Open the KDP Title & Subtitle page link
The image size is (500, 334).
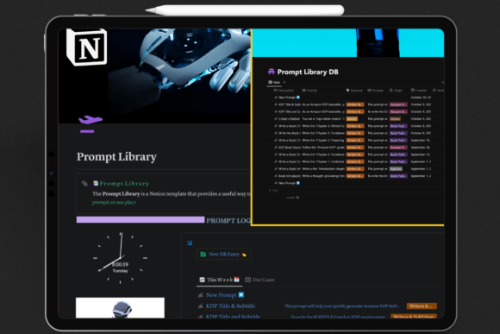click(x=230, y=306)
